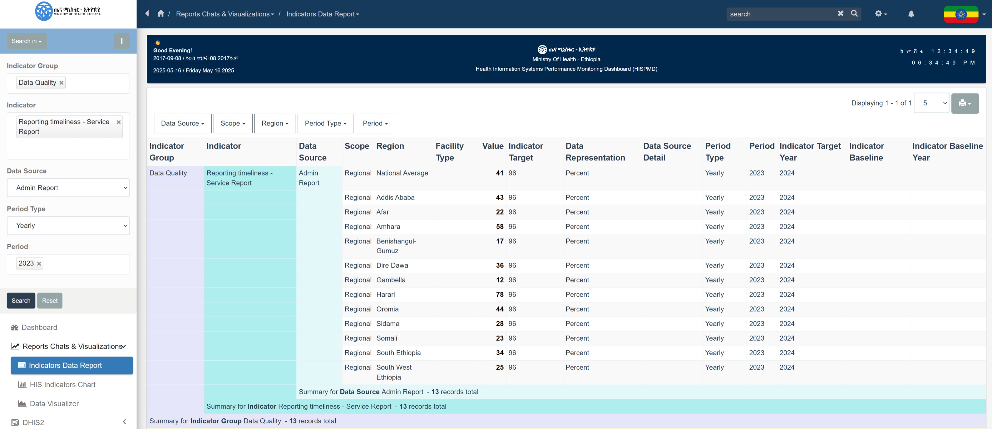Image resolution: width=992 pixels, height=429 pixels.
Task: Click the search magnifier icon
Action: tap(854, 14)
